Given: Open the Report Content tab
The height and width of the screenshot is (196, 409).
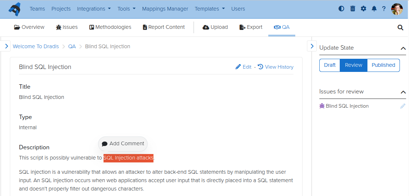Looking at the screenshot, I should [164, 27].
